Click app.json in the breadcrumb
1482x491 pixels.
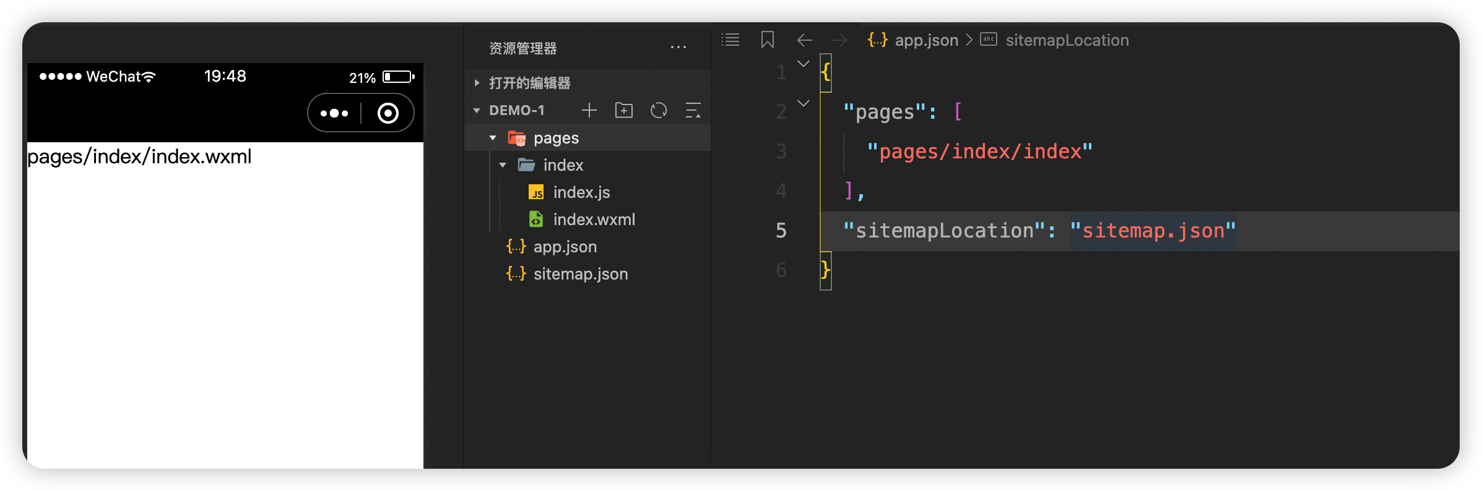pos(926,40)
